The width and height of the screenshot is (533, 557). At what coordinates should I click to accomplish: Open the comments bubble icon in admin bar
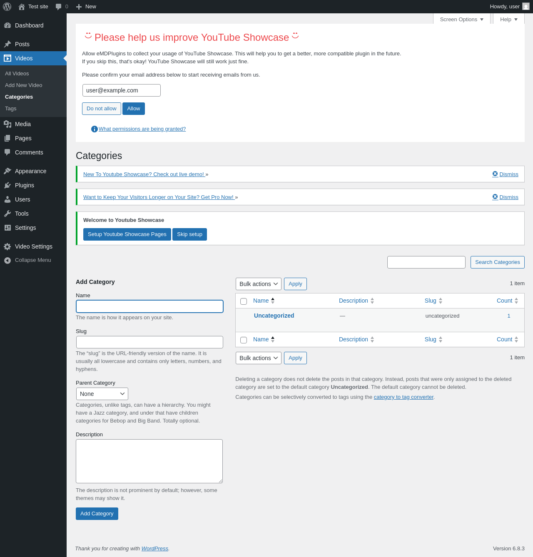click(x=59, y=7)
